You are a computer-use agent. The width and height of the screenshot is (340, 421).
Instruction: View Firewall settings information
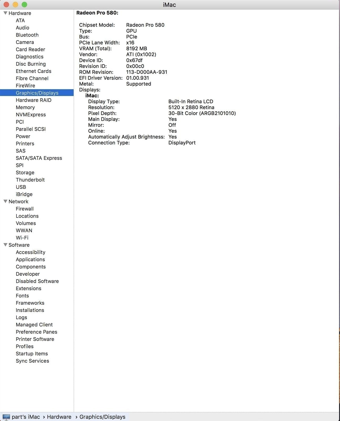click(25, 209)
